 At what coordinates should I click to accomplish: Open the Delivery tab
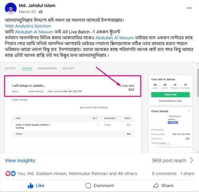pyautogui.click(x=68, y=68)
